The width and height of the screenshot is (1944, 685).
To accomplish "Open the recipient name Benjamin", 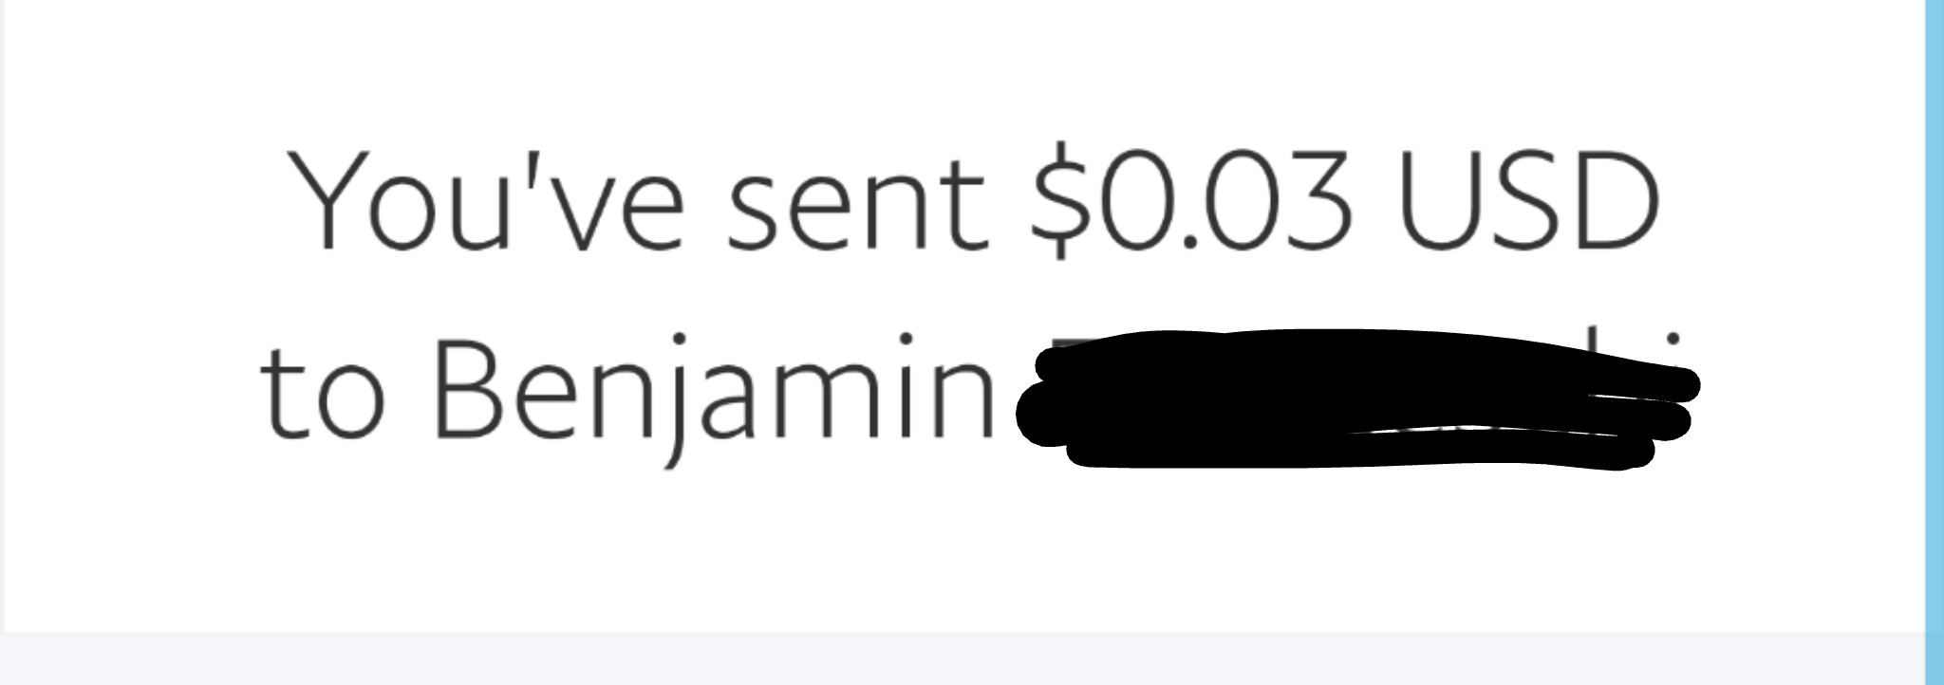I will (713, 398).
